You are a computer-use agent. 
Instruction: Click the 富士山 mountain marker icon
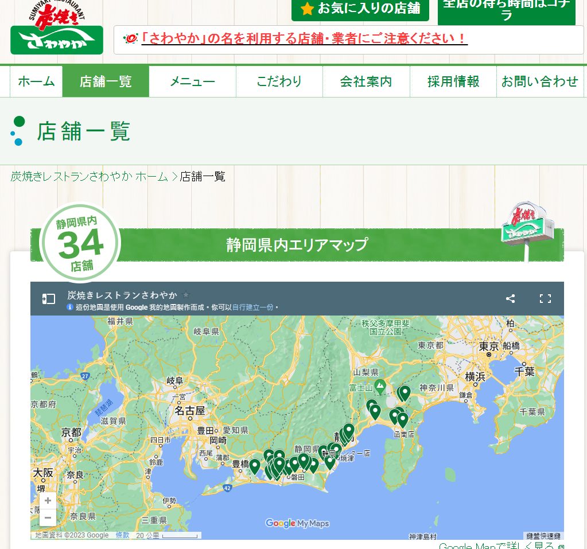pyautogui.click(x=380, y=387)
